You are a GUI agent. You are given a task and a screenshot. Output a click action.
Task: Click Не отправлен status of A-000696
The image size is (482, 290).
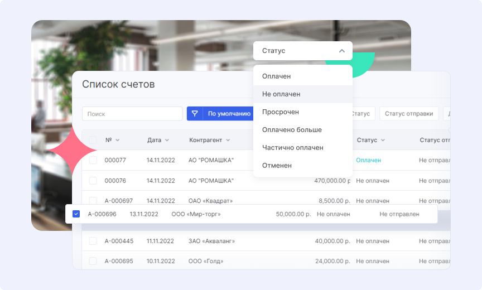pyautogui.click(x=399, y=214)
